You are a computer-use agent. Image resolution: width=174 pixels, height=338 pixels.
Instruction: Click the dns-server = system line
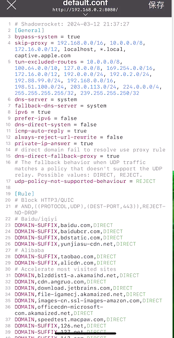point(46,99)
